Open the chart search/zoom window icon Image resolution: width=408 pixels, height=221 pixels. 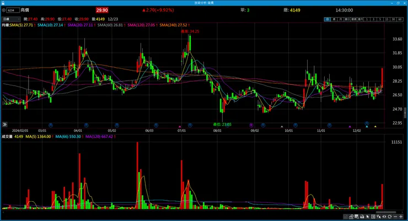[x=357, y=217]
